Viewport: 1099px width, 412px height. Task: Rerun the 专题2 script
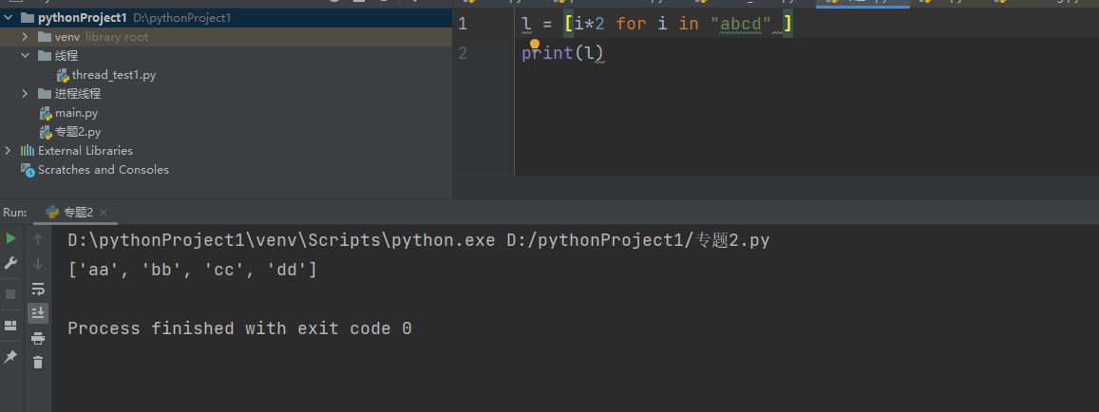[10, 238]
